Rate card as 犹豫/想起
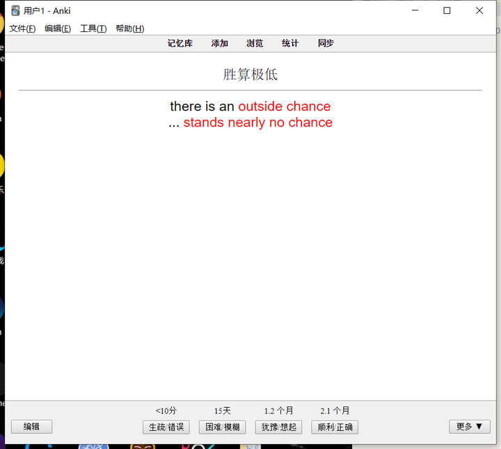The height and width of the screenshot is (449, 501). (x=278, y=427)
